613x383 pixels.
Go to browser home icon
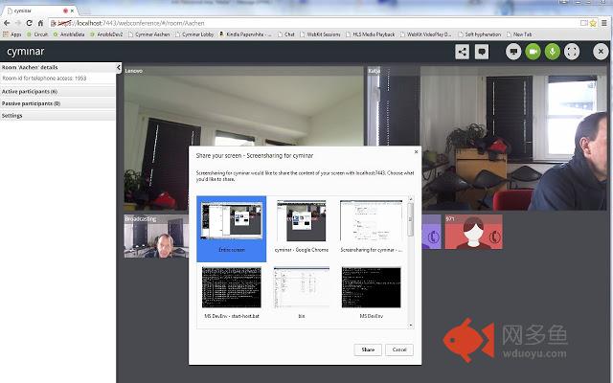tap(40, 23)
